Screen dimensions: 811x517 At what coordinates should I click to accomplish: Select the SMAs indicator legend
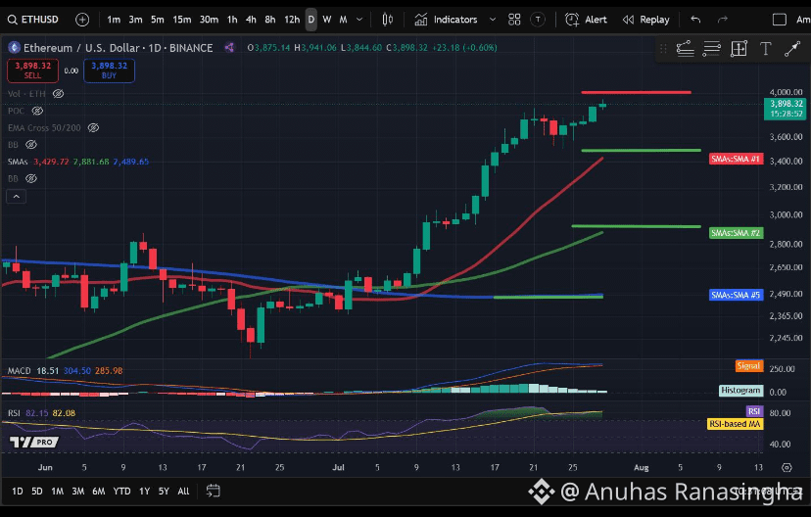18,162
